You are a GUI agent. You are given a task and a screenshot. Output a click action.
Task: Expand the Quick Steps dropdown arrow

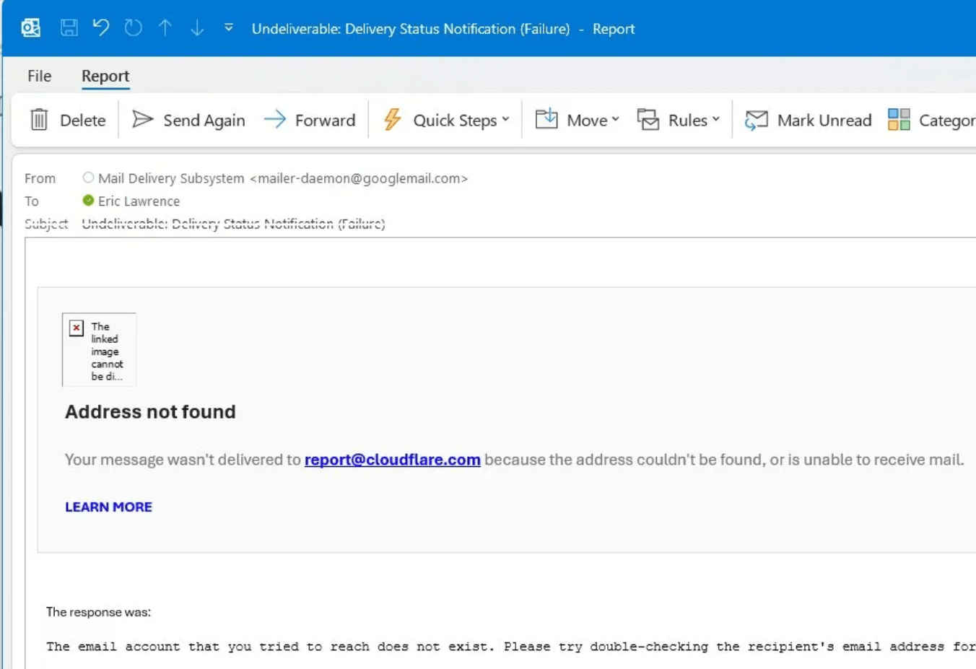tap(505, 120)
